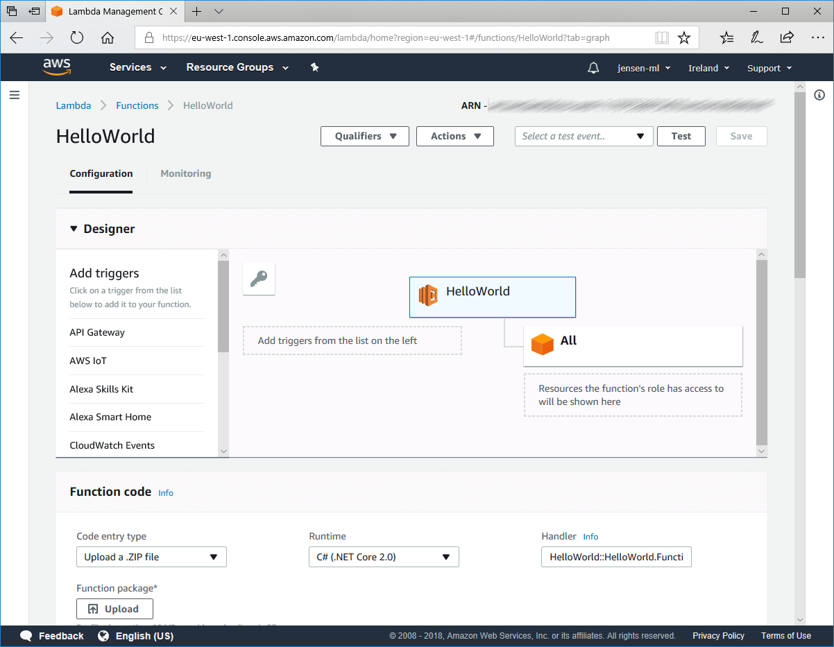Image resolution: width=834 pixels, height=647 pixels.
Task: Open the info circle help panel icon
Action: [819, 95]
